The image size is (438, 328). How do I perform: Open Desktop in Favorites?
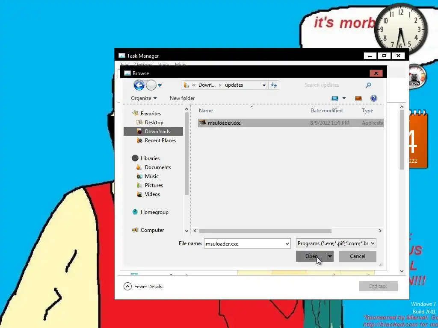pos(154,123)
